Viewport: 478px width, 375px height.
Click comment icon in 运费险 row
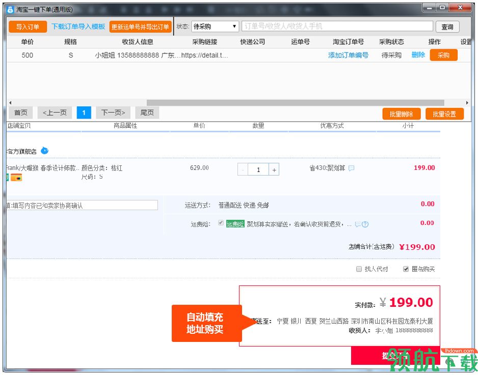358,224
